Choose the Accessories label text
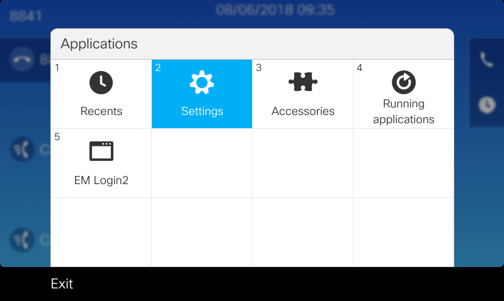504x301 pixels. click(x=303, y=111)
